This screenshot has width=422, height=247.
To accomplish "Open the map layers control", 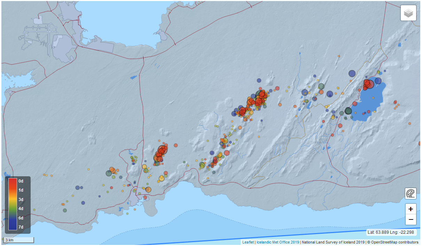I will coord(408,13).
